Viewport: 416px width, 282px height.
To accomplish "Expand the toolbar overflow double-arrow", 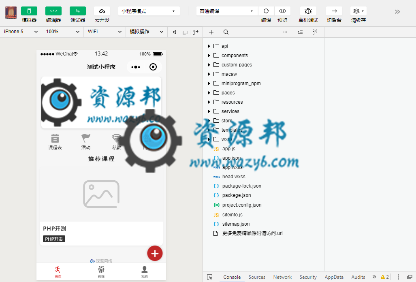I will (397, 12).
